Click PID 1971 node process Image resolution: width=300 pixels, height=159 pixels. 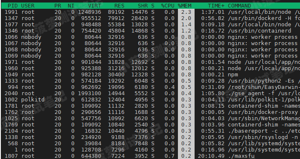tap(150, 62)
